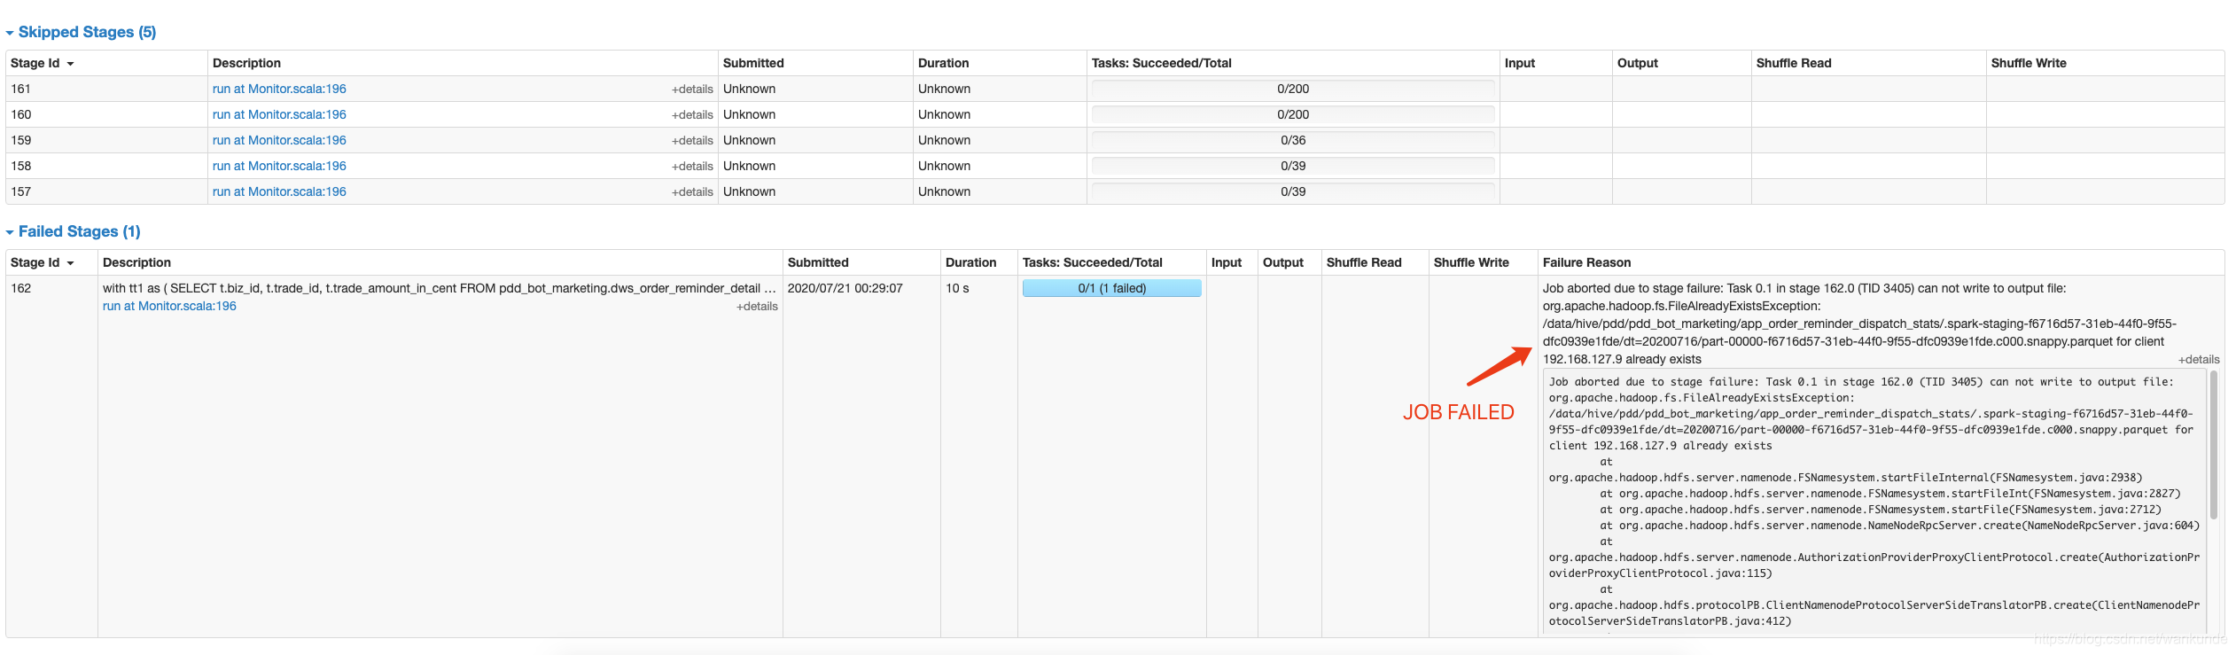Sort failed stages by Shuffle Write column
This screenshot has height=655, width=2236.
pos(1471,262)
